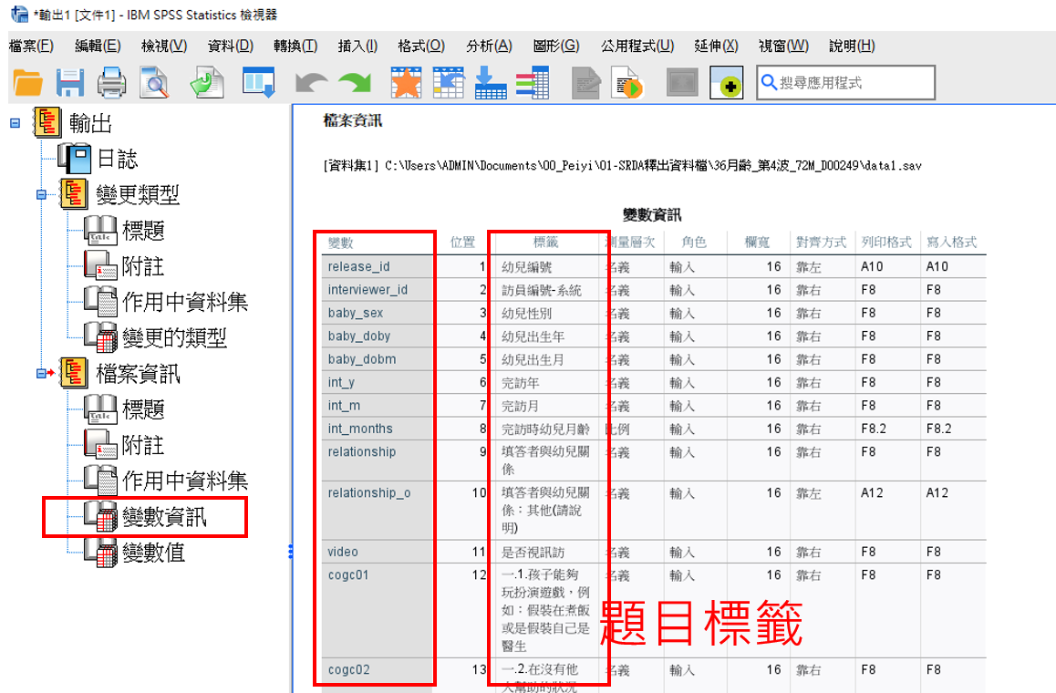Screen dimensions: 1056x693
Task: Open the 公用程式(U) menu
Action: [637, 46]
